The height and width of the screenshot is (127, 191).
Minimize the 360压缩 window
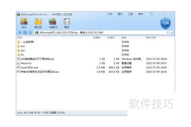tap(158, 14)
